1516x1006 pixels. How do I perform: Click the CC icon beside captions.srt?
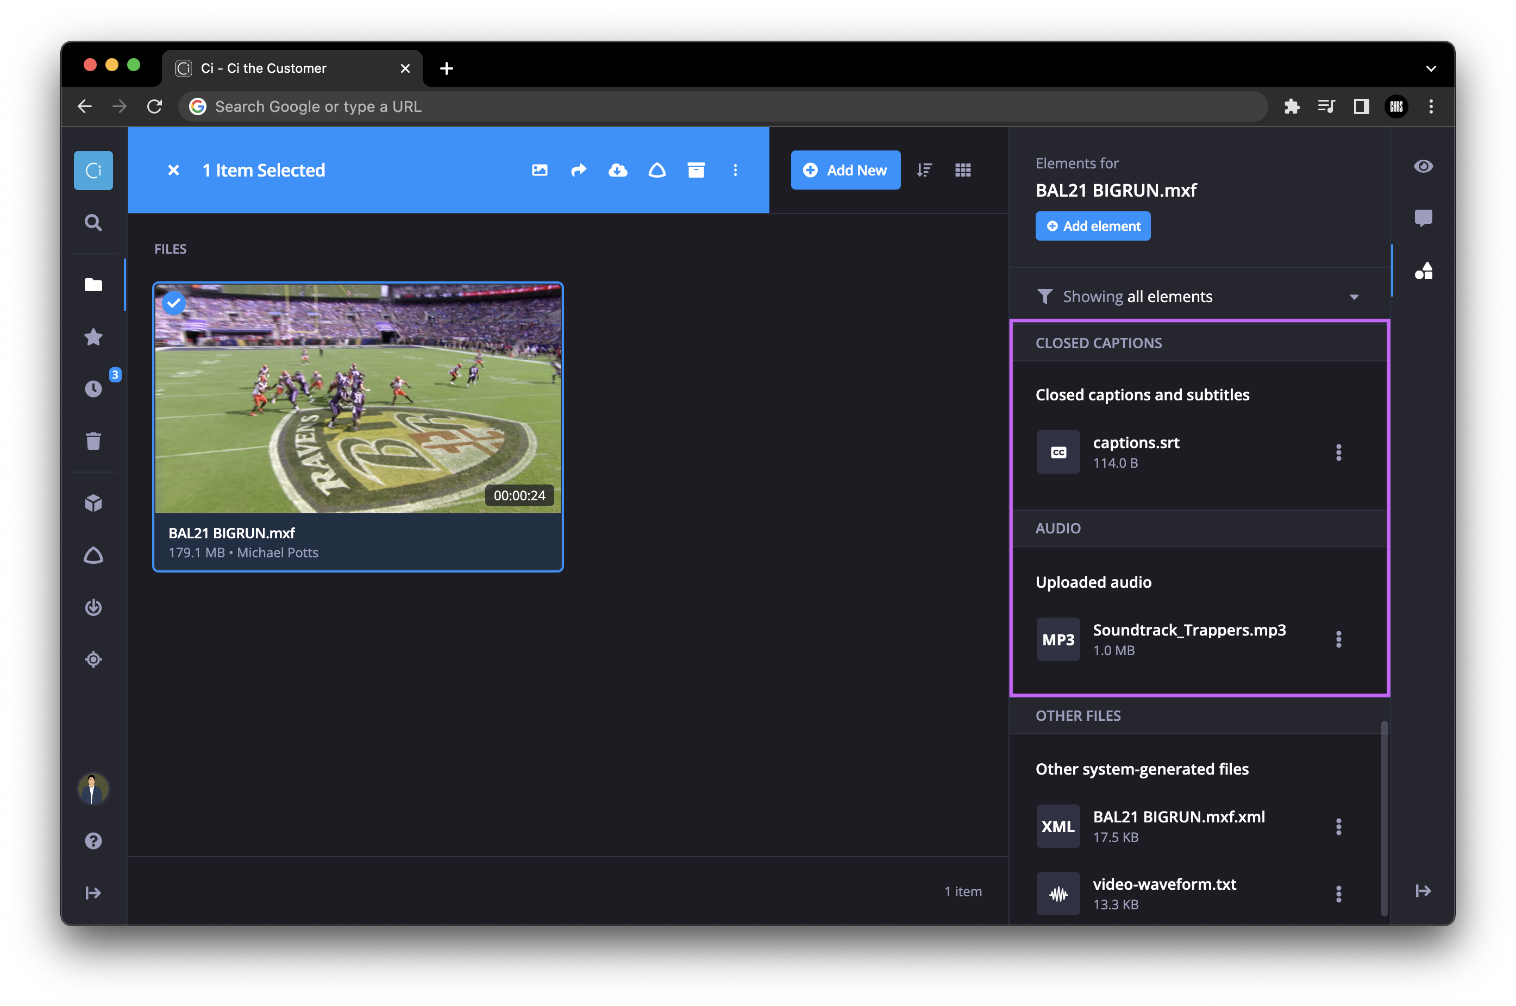pos(1058,452)
